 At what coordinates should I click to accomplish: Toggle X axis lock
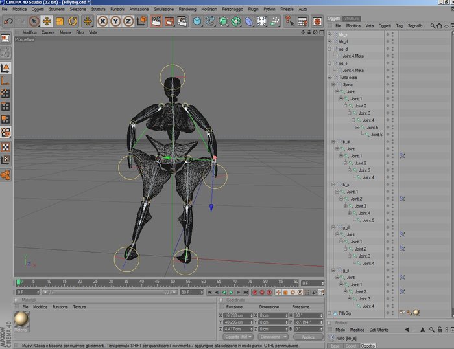pyautogui.click(x=102, y=21)
